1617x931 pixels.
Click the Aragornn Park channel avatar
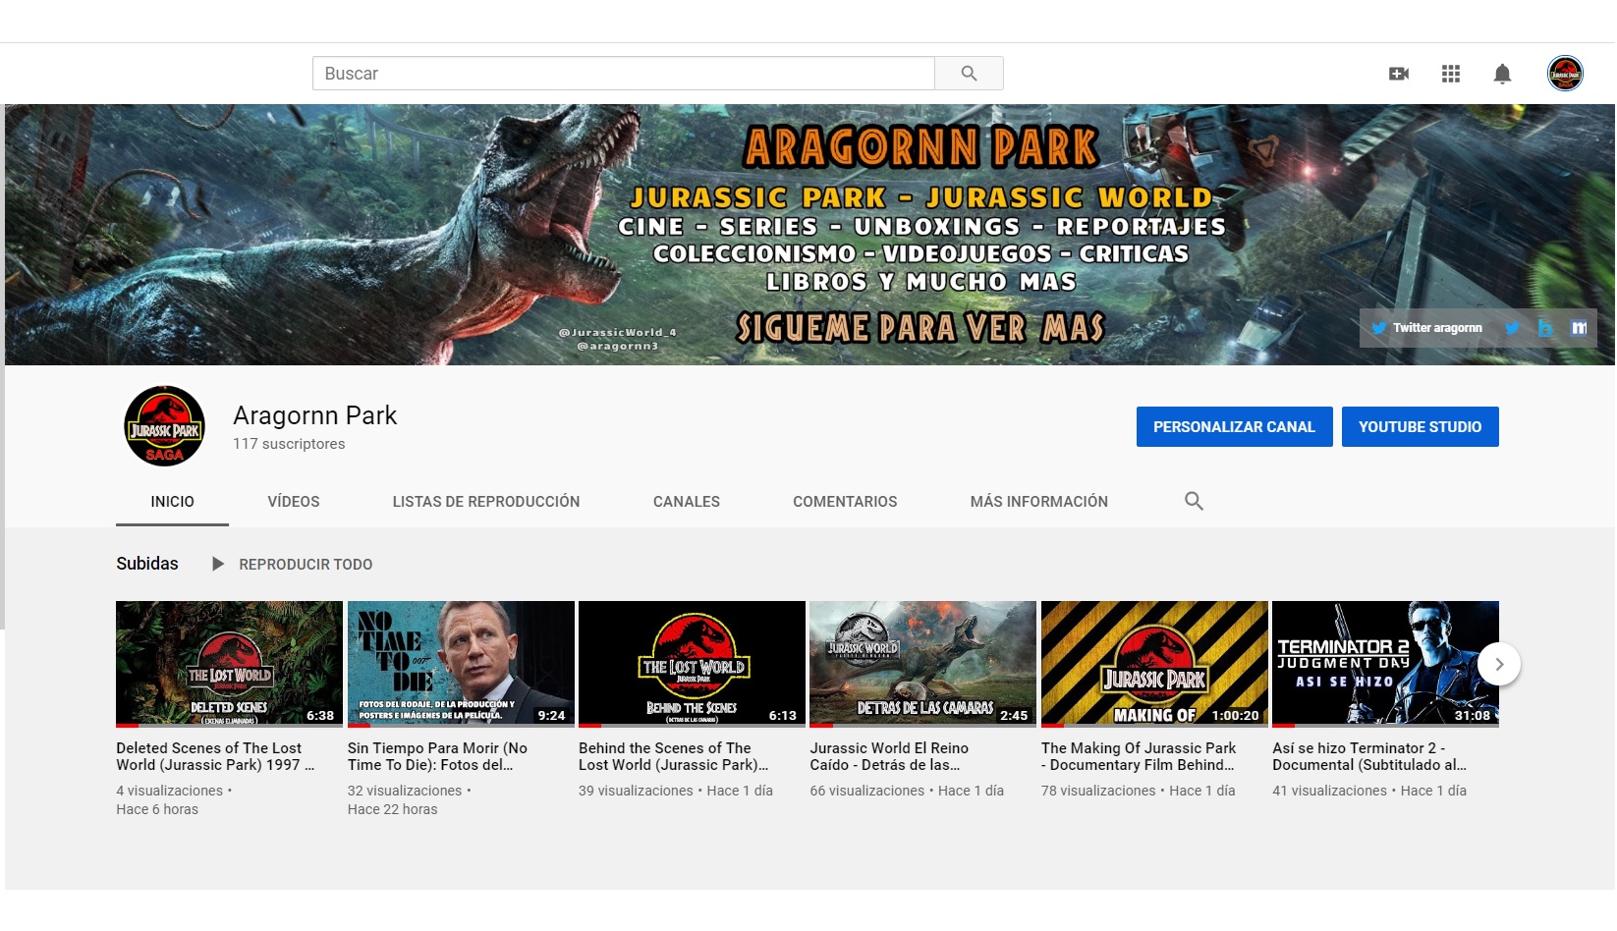pyautogui.click(x=164, y=426)
